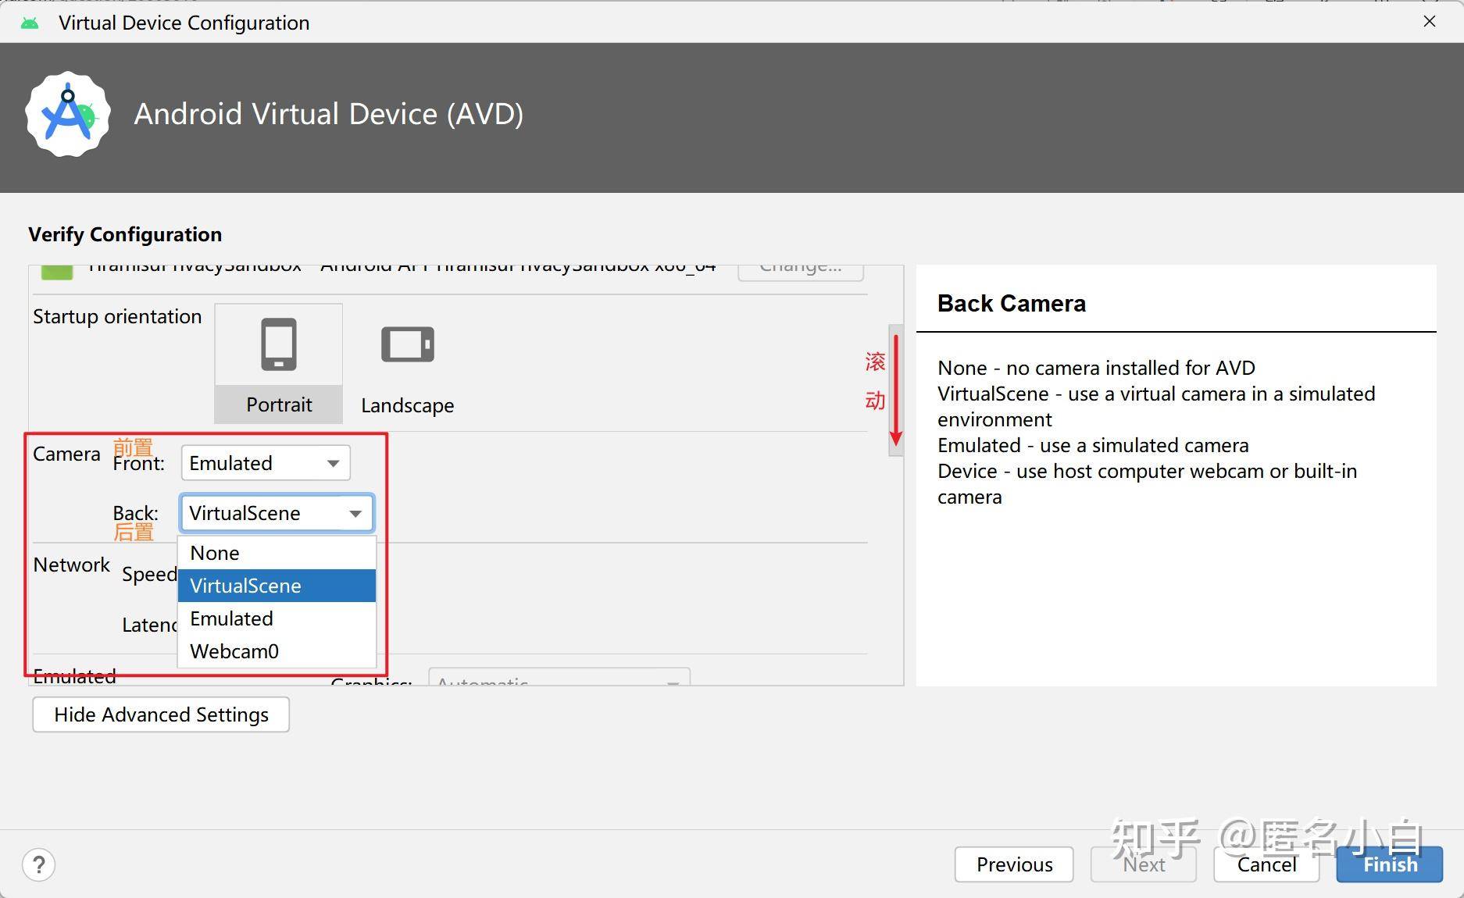Select the Portrait orientation icon
1464x898 pixels.
coord(279,344)
